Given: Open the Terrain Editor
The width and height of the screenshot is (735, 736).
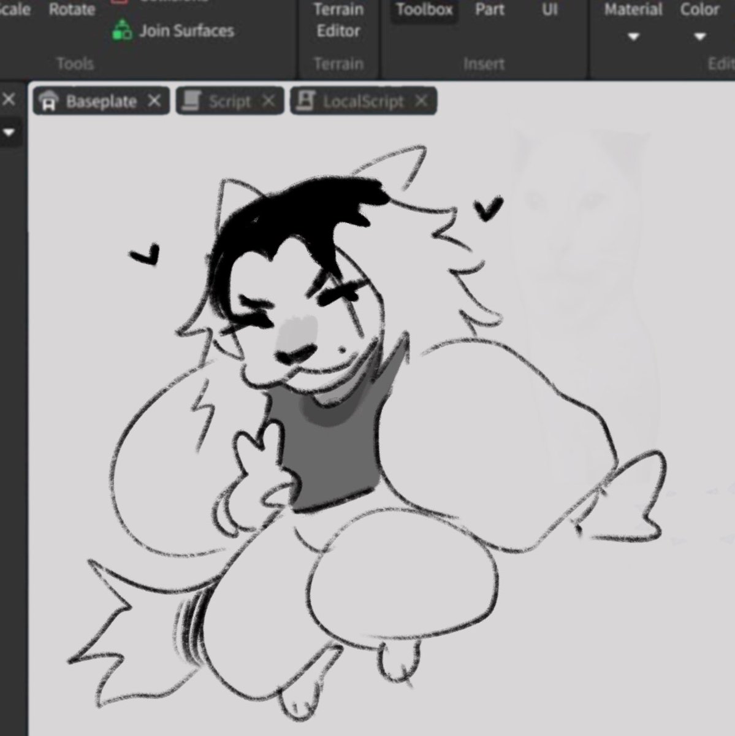Looking at the screenshot, I should click(338, 20).
